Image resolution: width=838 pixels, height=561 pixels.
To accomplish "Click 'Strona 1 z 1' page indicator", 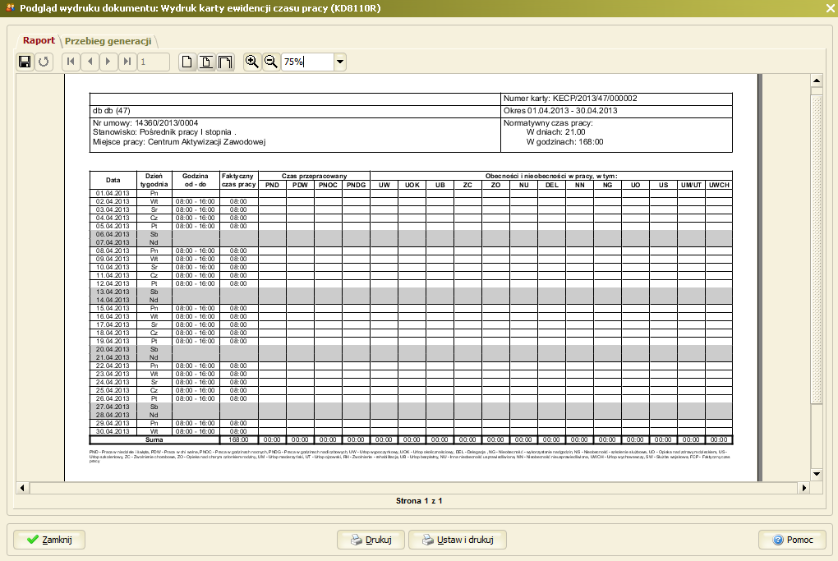I will point(419,500).
